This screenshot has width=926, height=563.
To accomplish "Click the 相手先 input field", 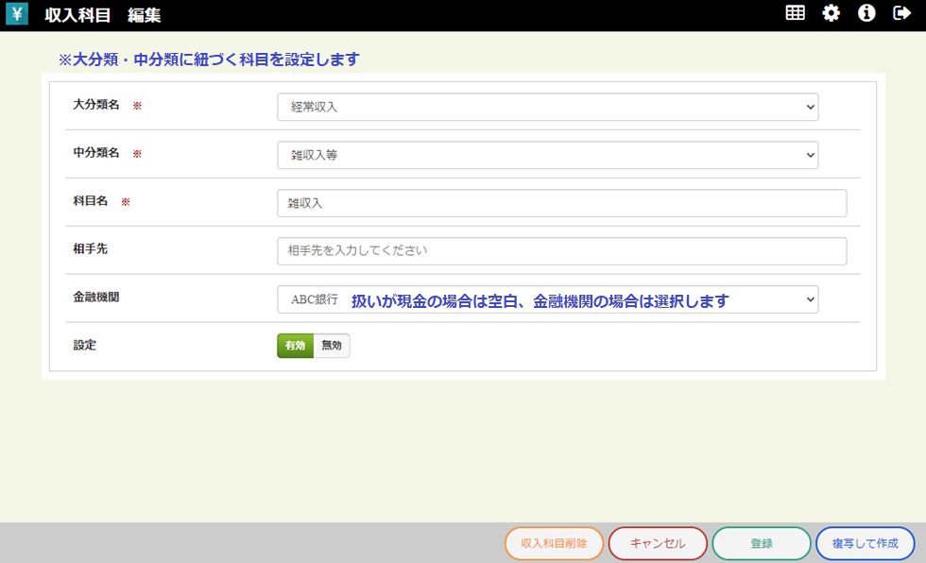I will click(x=561, y=251).
